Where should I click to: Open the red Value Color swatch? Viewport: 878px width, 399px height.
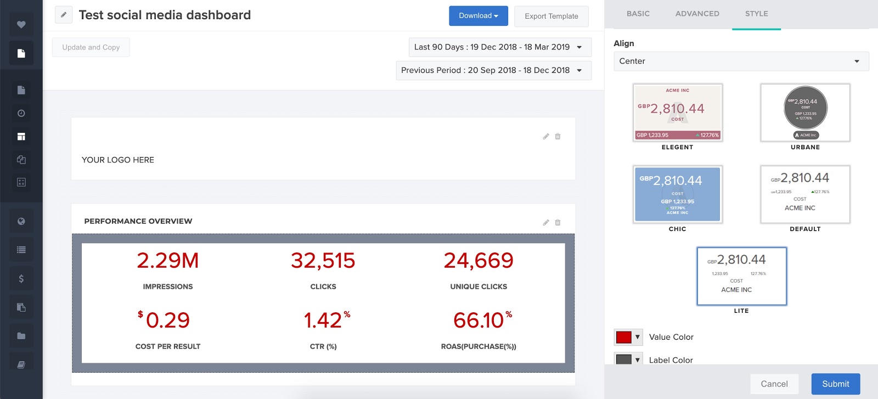628,337
